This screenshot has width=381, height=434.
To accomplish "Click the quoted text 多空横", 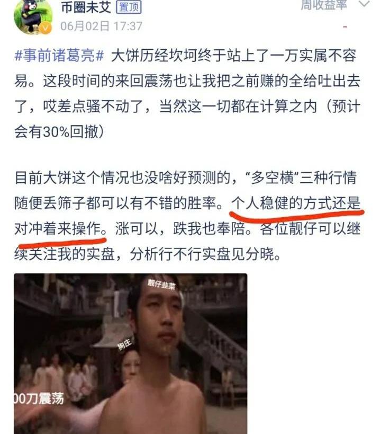I will [x=271, y=178].
